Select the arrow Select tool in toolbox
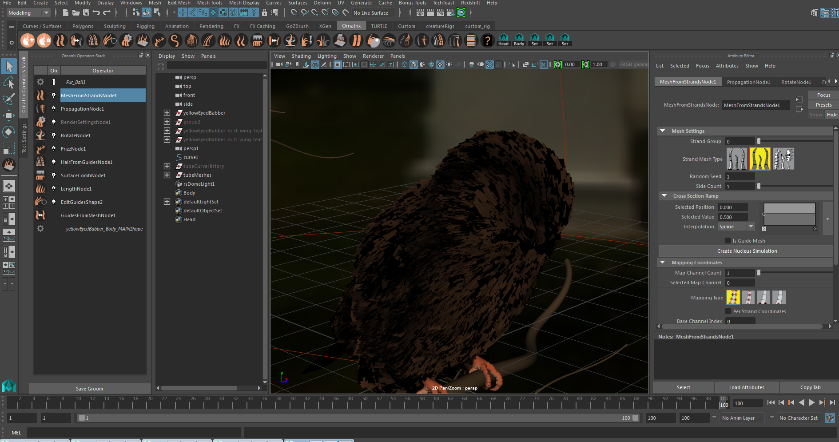Viewport: 839px width, 442px height. click(9, 67)
